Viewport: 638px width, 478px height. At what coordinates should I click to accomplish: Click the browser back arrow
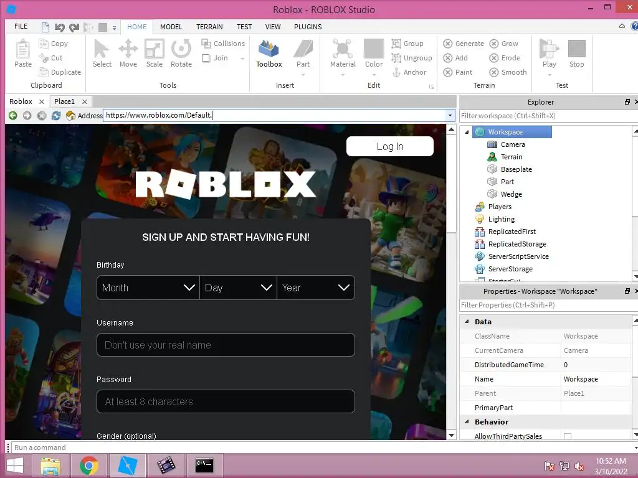click(12, 115)
